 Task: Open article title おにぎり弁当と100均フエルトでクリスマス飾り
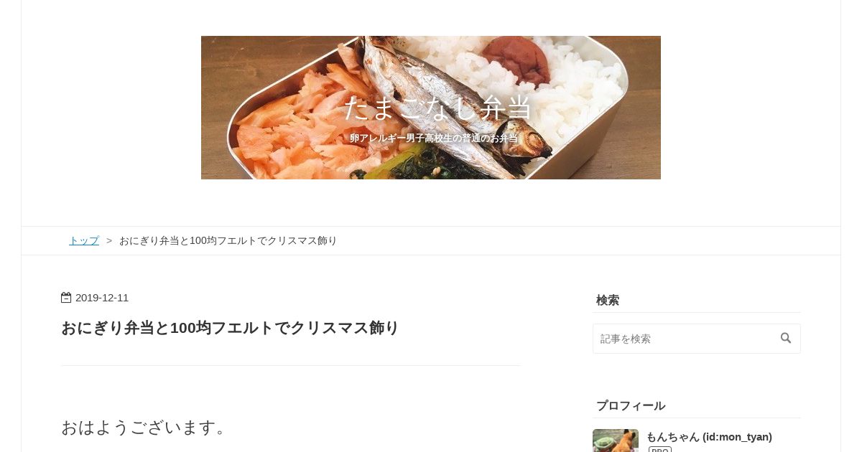[x=230, y=328]
